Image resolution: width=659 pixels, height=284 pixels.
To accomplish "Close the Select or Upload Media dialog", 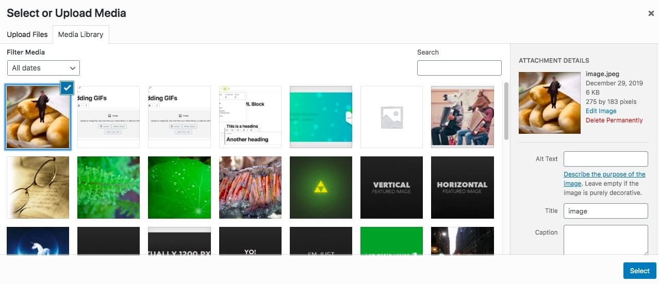I will 651,14.
